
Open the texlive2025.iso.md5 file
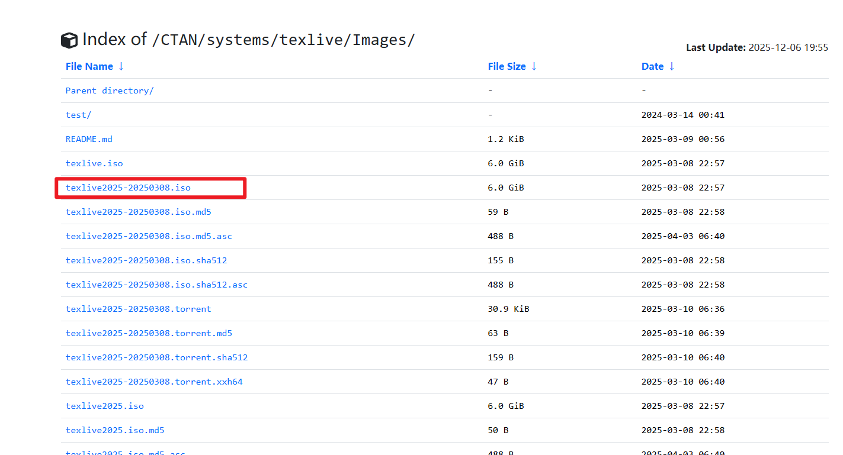coord(115,430)
